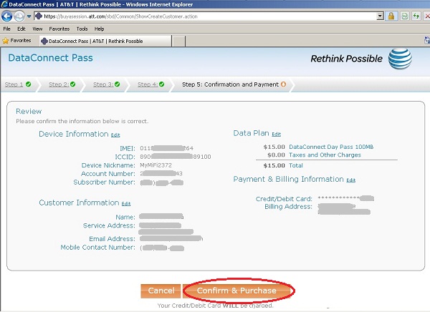Click the Confirm & Purchase button
Image resolution: width=430 pixels, height=312 pixels.
tap(237, 291)
